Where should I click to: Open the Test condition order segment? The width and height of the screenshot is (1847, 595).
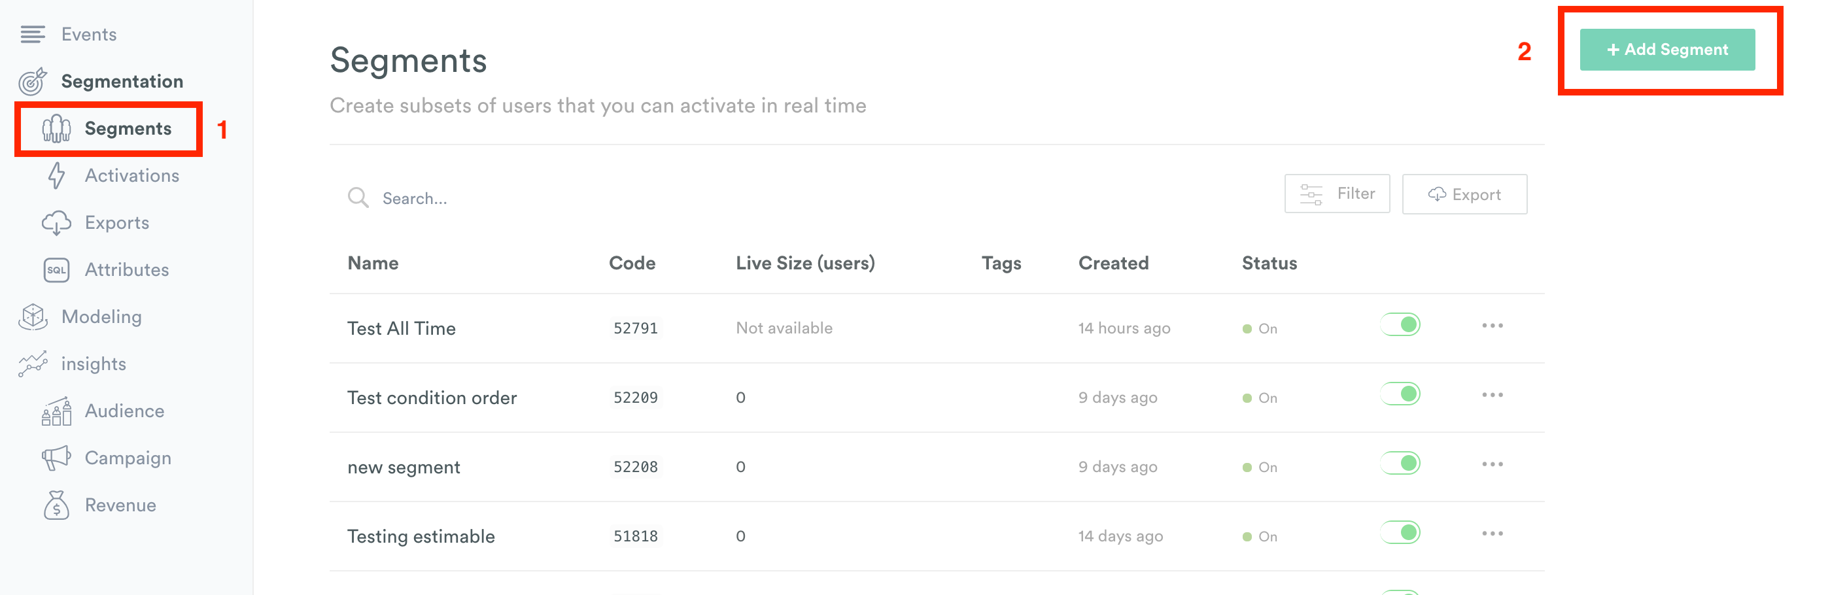pyautogui.click(x=432, y=398)
